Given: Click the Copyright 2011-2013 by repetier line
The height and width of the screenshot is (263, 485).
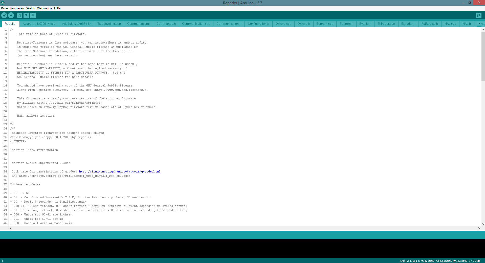Looking at the screenshot, I should [x=51, y=137].
